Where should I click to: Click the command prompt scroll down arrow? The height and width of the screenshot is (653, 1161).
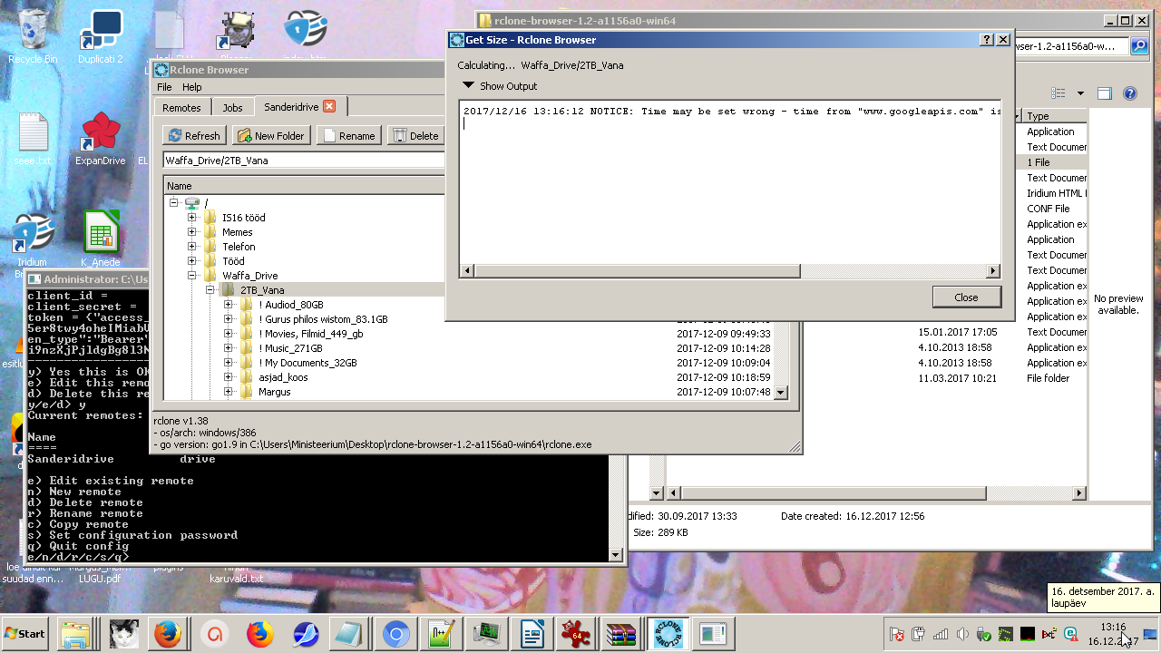[617, 555]
